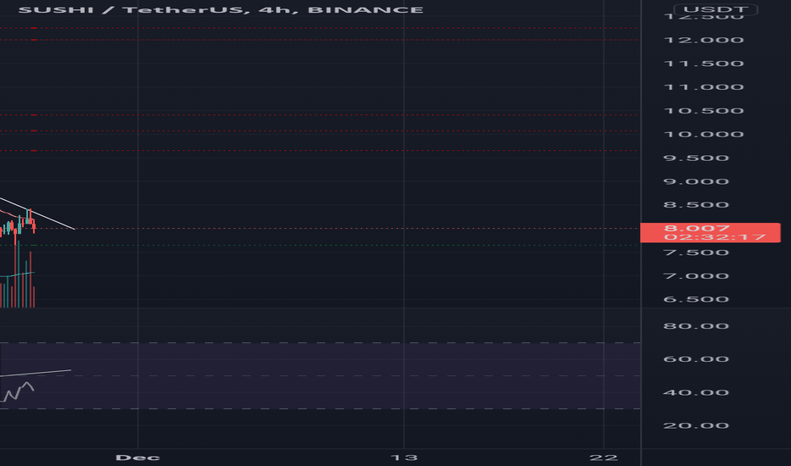791x466 pixels.
Task: Click the 12.000 price axis value
Action: [704, 40]
